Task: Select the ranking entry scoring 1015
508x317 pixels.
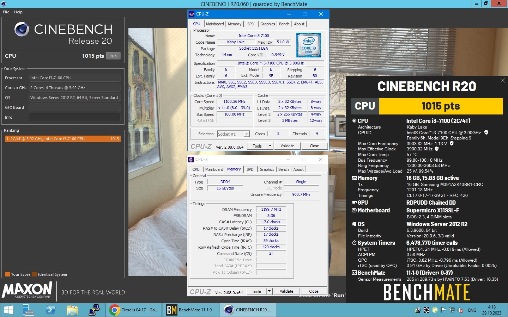Action: [x=62, y=139]
